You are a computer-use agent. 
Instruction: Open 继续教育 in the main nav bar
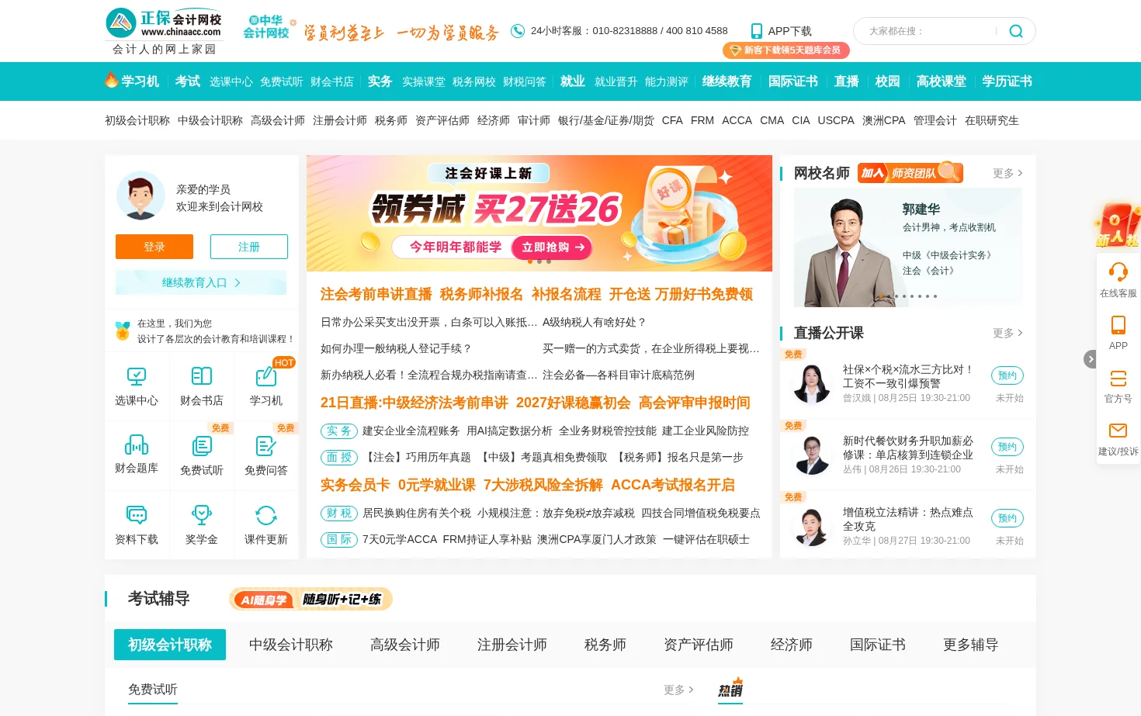click(x=727, y=81)
